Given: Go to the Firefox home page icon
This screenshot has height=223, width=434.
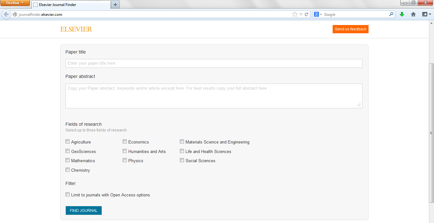Looking at the screenshot, I should 413,14.
